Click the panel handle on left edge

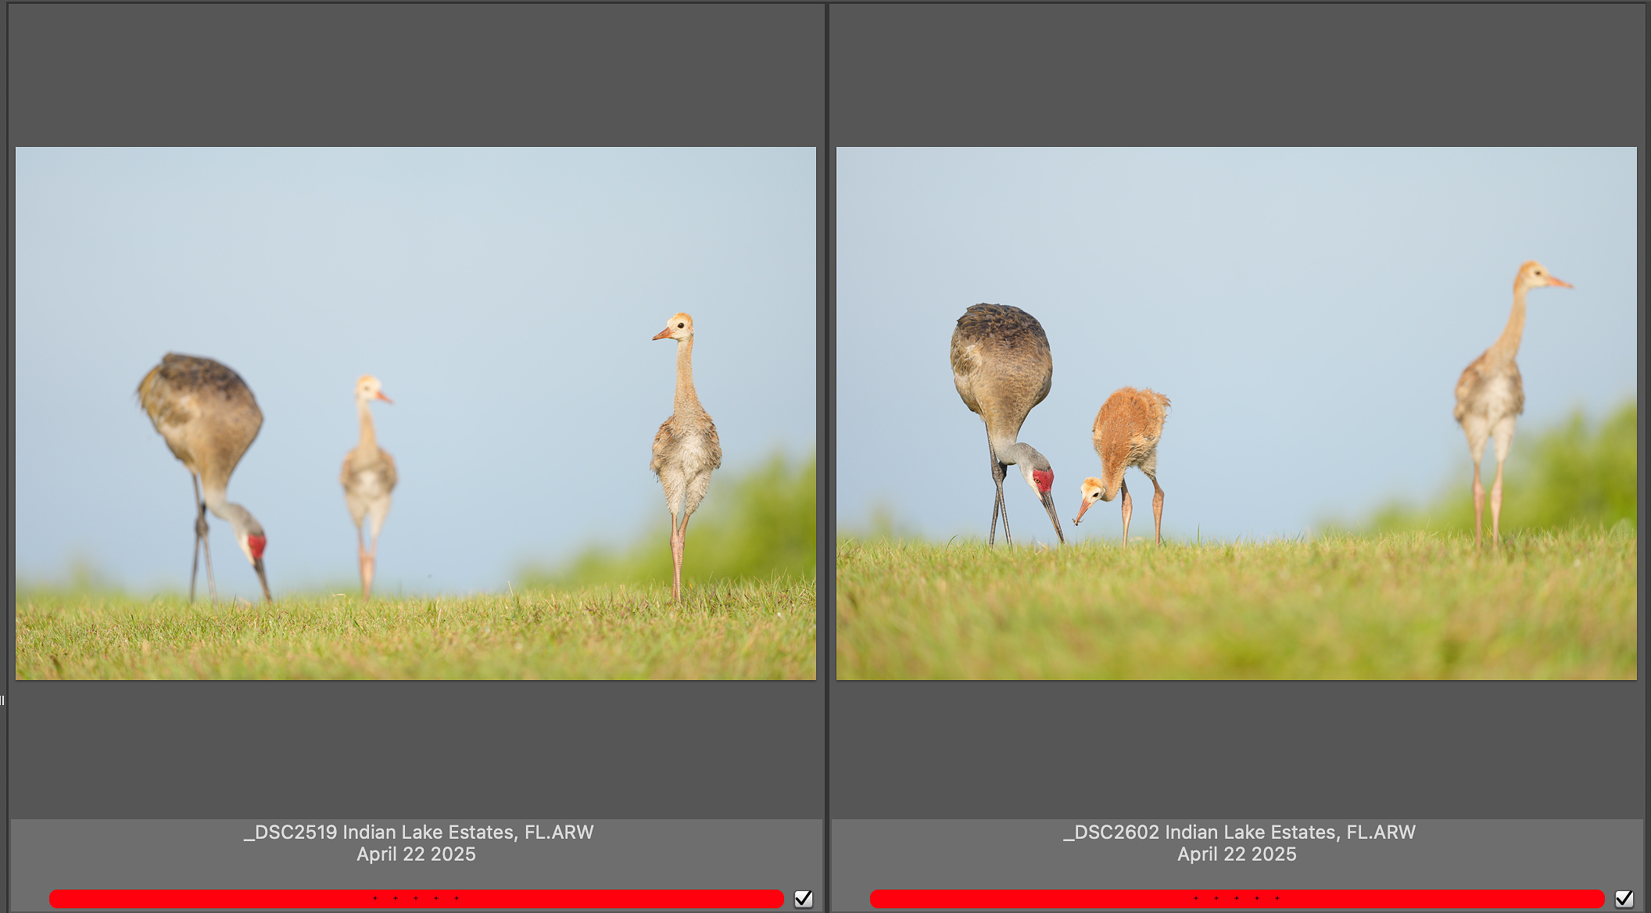pyautogui.click(x=2, y=700)
